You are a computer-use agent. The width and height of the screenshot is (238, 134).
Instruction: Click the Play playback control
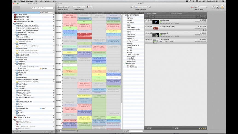[142, 7]
